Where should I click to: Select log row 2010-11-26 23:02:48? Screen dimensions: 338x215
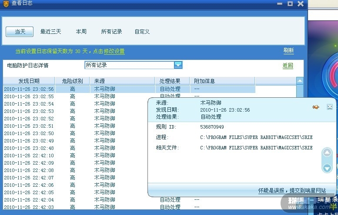[75, 148]
